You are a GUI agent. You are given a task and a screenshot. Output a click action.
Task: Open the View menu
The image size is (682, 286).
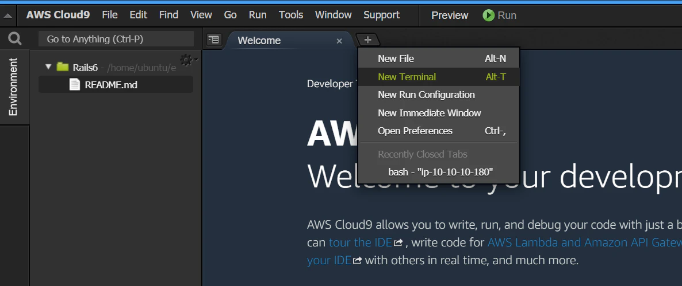(201, 15)
